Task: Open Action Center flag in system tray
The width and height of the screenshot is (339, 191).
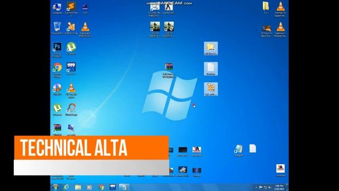Action: 261,187
